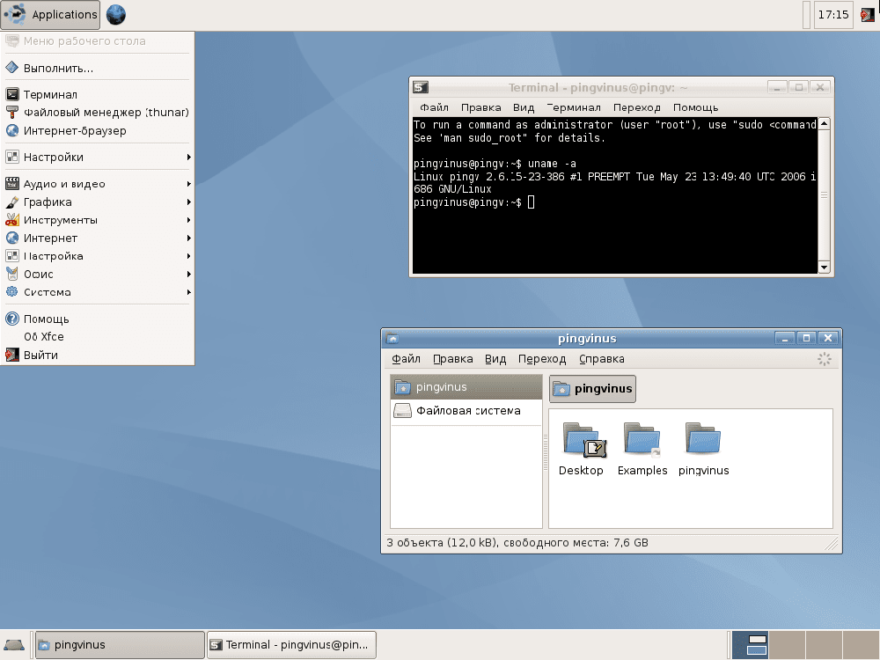Viewport: 880px width, 660px height.
Task: Click the Помощь question mark icon
Action: point(11,319)
